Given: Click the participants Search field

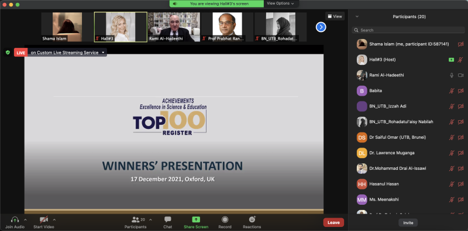Looking at the screenshot, I should pyautogui.click(x=408, y=30).
